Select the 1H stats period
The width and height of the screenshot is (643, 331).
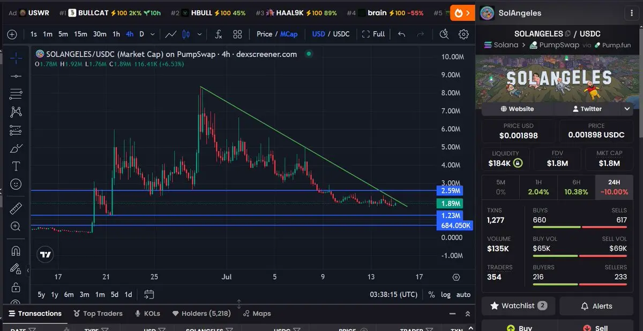tap(539, 187)
